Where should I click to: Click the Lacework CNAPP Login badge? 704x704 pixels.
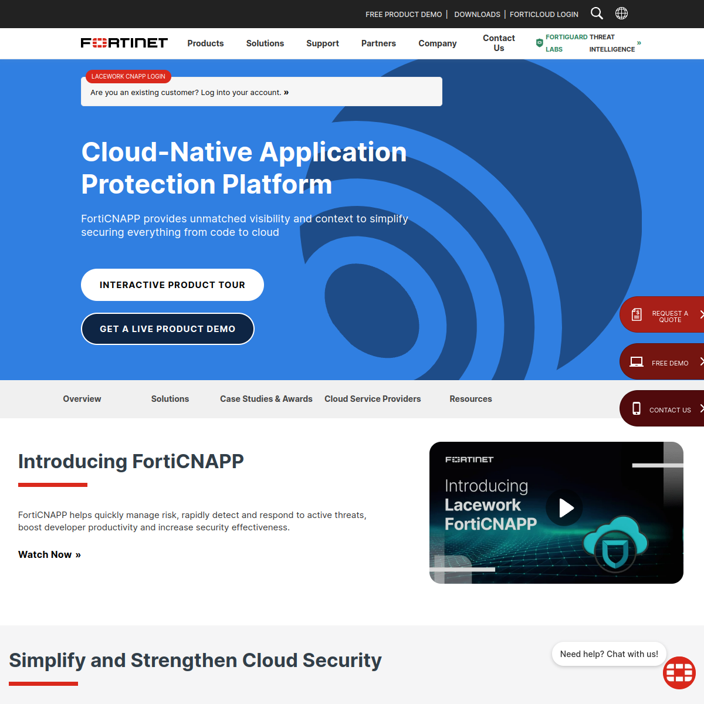point(128,76)
